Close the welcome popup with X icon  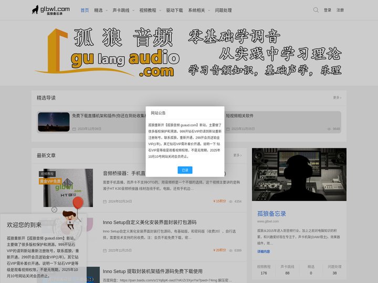point(54,210)
